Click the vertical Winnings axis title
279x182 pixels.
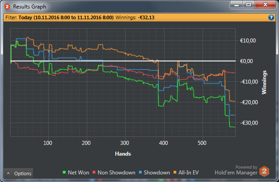click(x=264, y=82)
